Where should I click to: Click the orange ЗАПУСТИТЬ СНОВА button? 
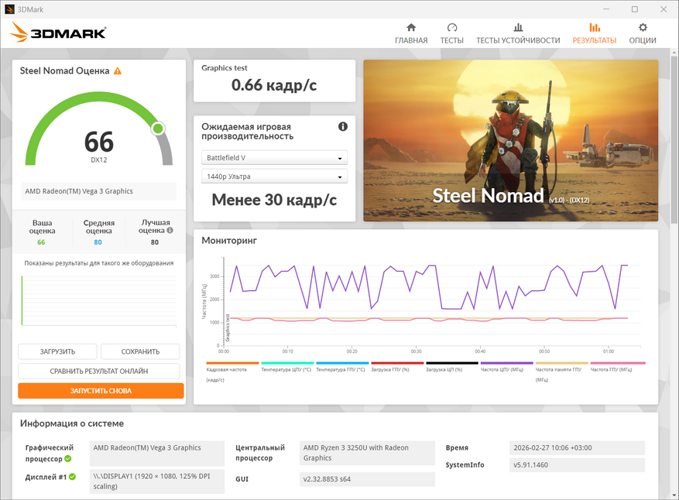[x=101, y=390]
